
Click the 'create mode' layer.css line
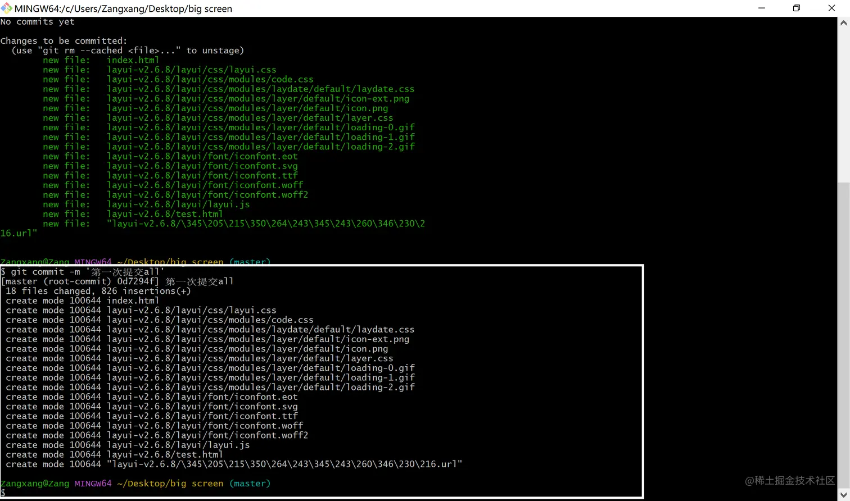[200, 358]
